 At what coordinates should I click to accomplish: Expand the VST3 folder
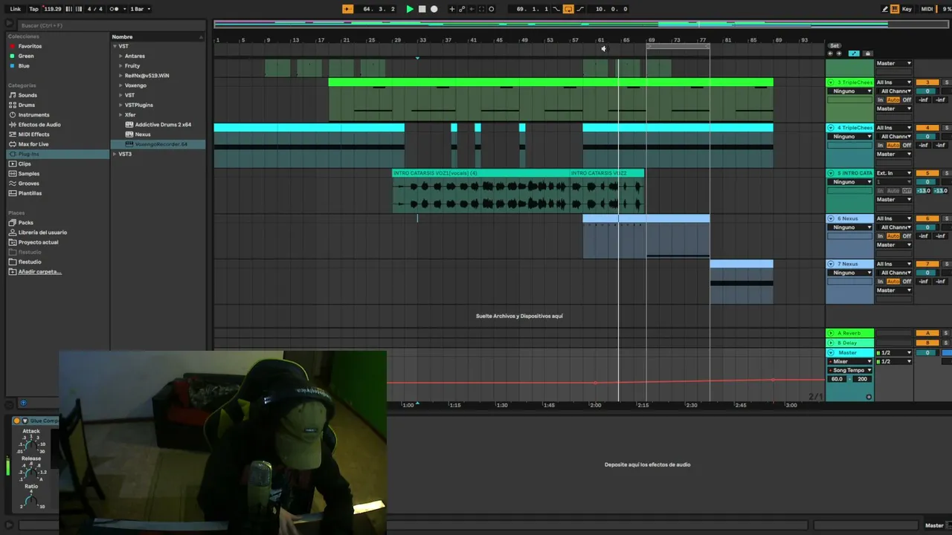115,154
